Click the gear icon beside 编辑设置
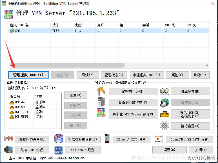Image resolution: width=218 pixels, height=163 pixels. pyautogui.click(x=164, y=126)
